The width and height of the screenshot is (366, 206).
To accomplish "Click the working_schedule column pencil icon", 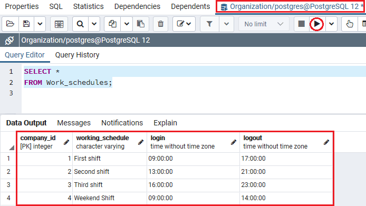I will pos(141,142).
